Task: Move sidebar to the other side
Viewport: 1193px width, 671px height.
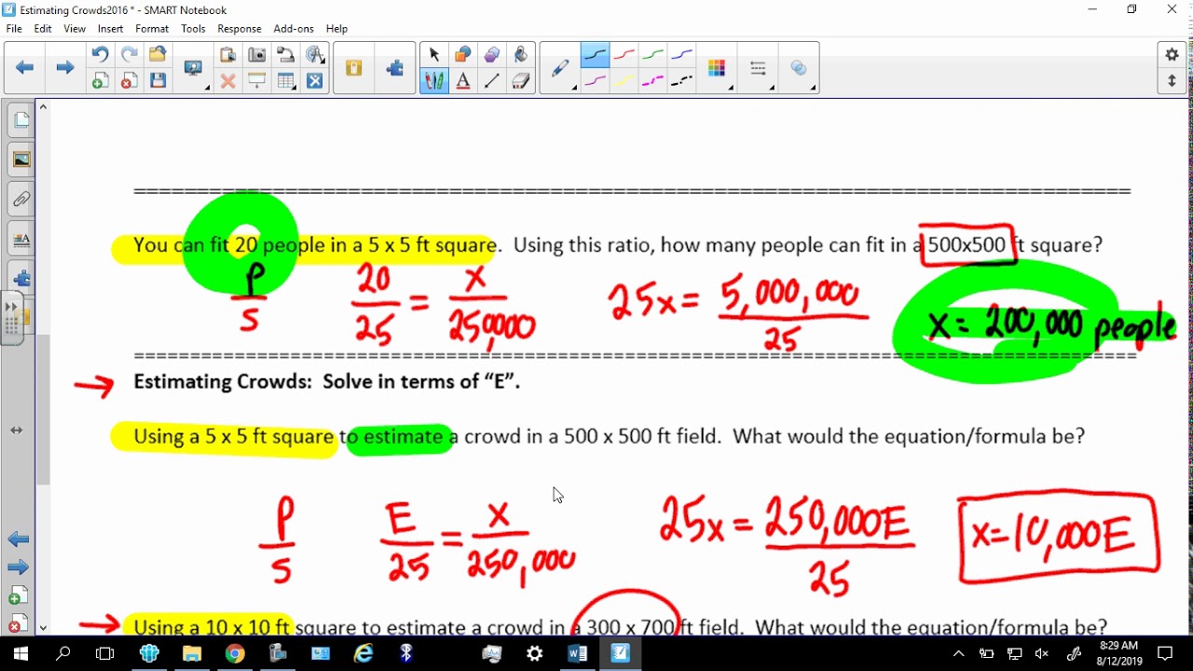Action: tap(17, 431)
